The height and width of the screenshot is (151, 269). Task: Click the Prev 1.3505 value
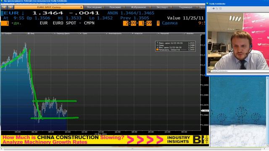[x=134, y=18]
